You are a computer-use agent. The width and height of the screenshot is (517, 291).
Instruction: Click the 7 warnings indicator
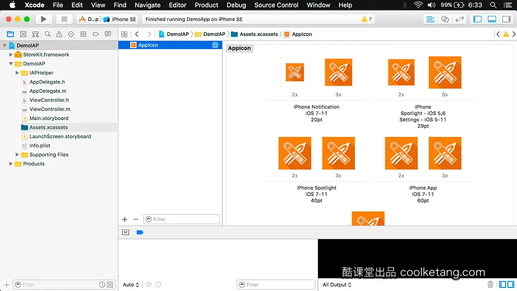coord(367,19)
